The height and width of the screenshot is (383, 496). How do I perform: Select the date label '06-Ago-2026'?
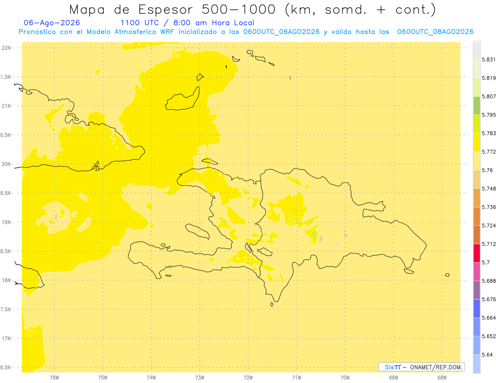click(x=52, y=23)
